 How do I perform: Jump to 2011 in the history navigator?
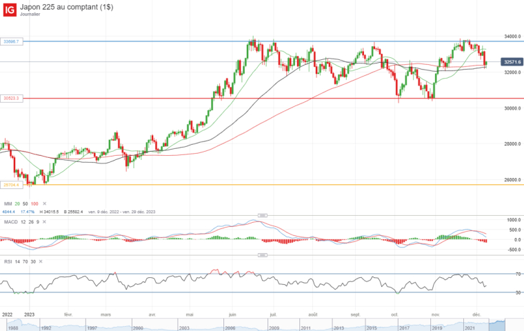coord(305,328)
